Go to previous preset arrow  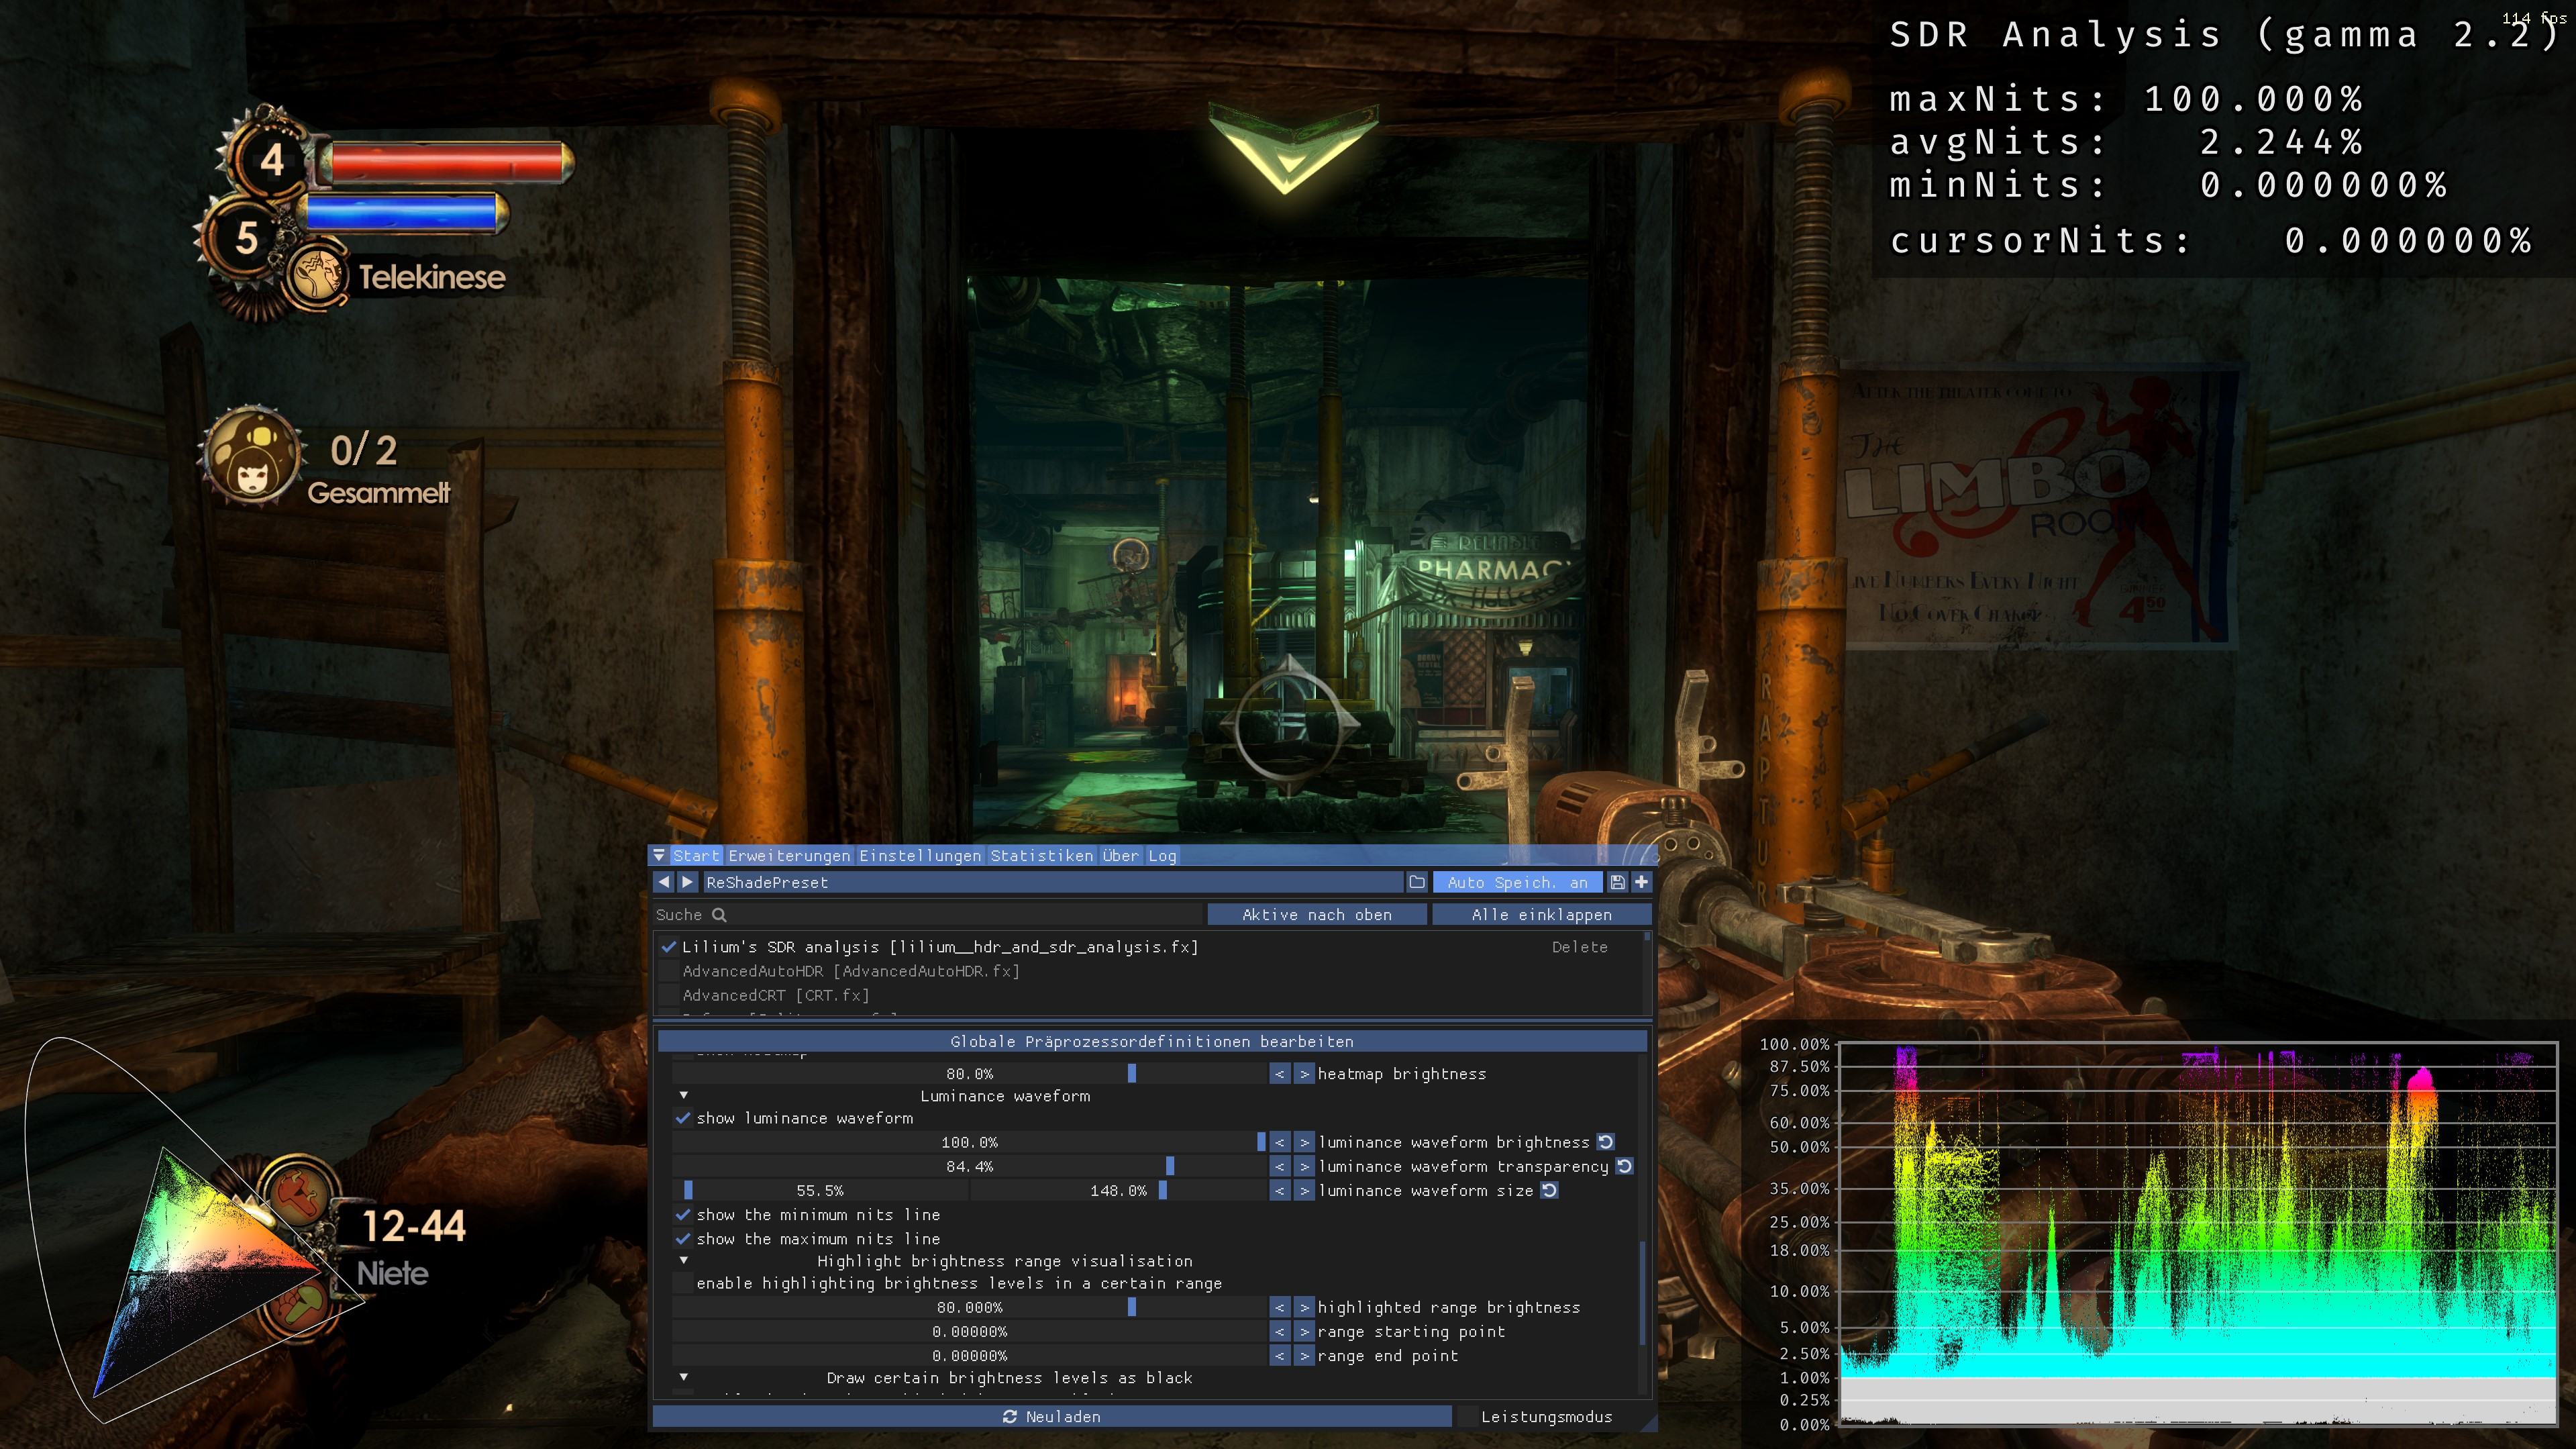click(664, 882)
